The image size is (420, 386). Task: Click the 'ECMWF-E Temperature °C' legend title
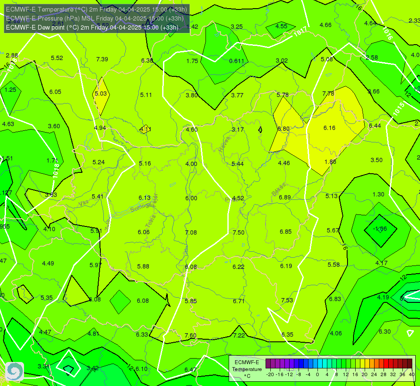click(247, 369)
